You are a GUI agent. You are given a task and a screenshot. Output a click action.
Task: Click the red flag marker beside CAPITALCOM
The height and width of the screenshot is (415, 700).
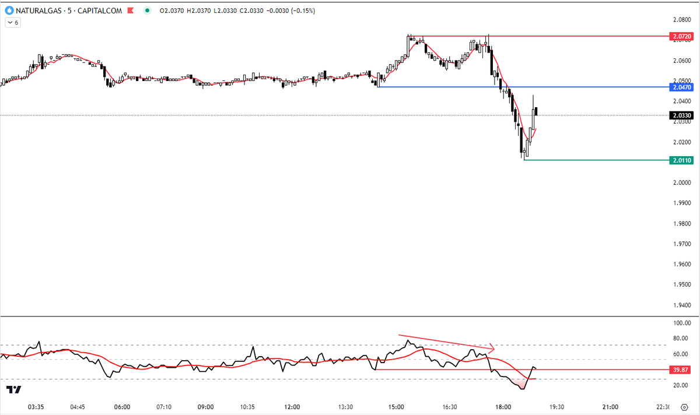pos(131,10)
